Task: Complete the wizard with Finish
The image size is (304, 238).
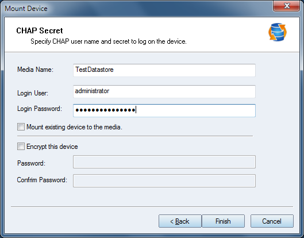Action: click(223, 221)
